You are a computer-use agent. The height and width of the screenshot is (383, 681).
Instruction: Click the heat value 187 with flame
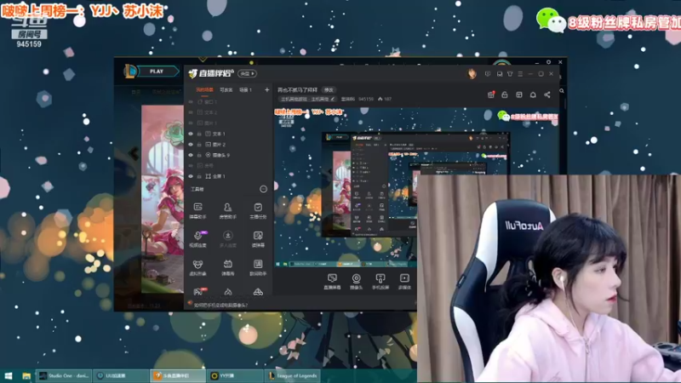(385, 99)
